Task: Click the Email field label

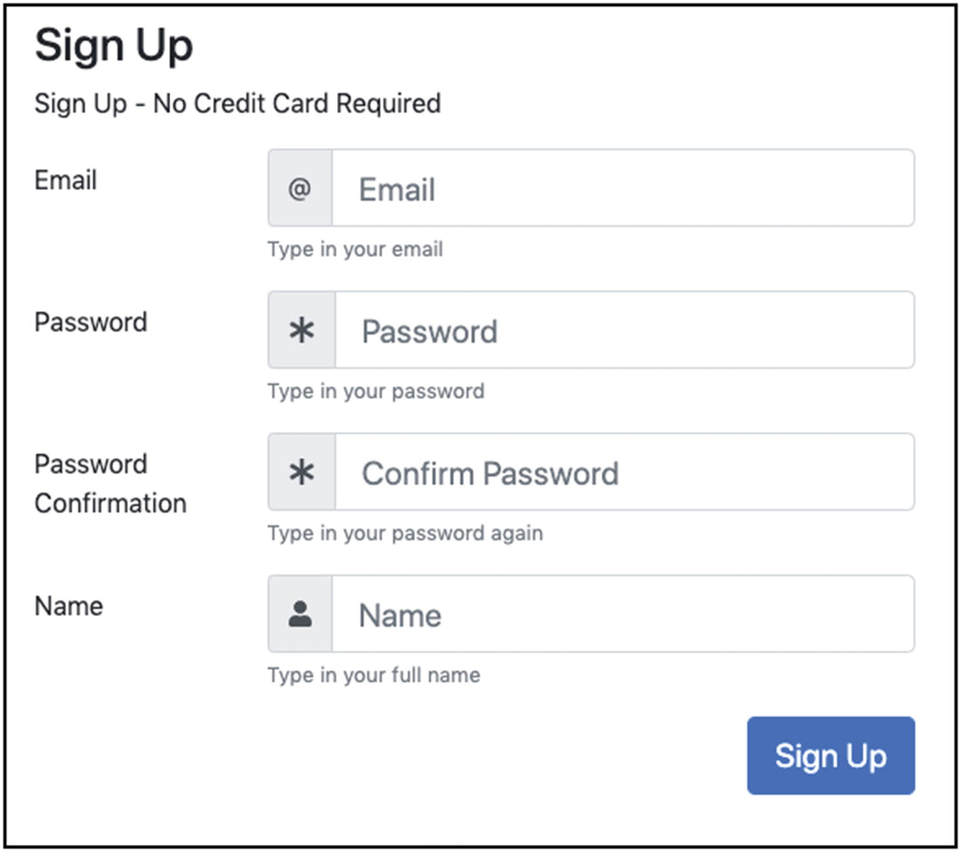Action: coord(66,180)
